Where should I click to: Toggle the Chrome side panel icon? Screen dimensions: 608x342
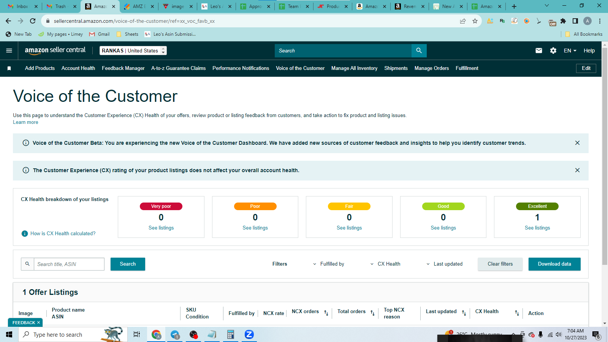575,21
